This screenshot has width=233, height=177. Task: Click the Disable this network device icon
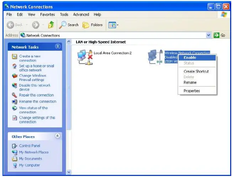click(15, 86)
